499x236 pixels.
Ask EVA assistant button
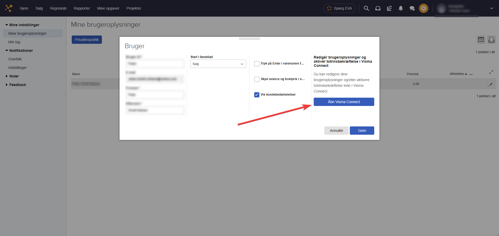(339, 8)
